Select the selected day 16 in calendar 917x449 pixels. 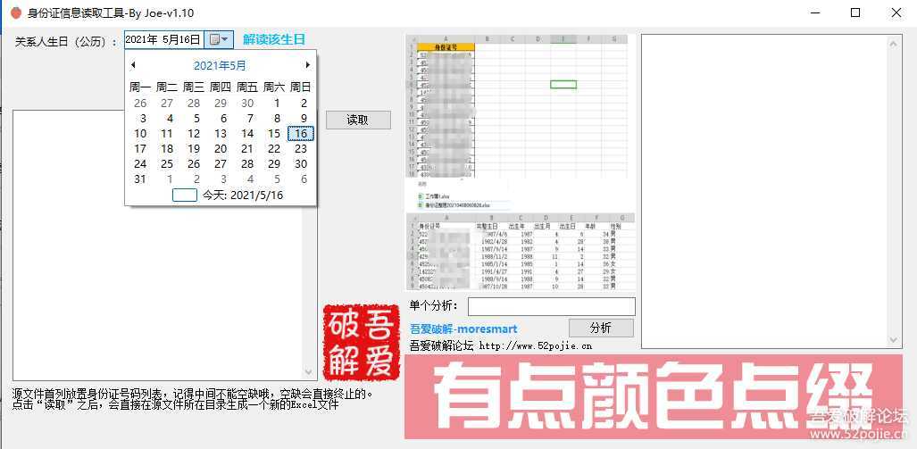[x=301, y=133]
